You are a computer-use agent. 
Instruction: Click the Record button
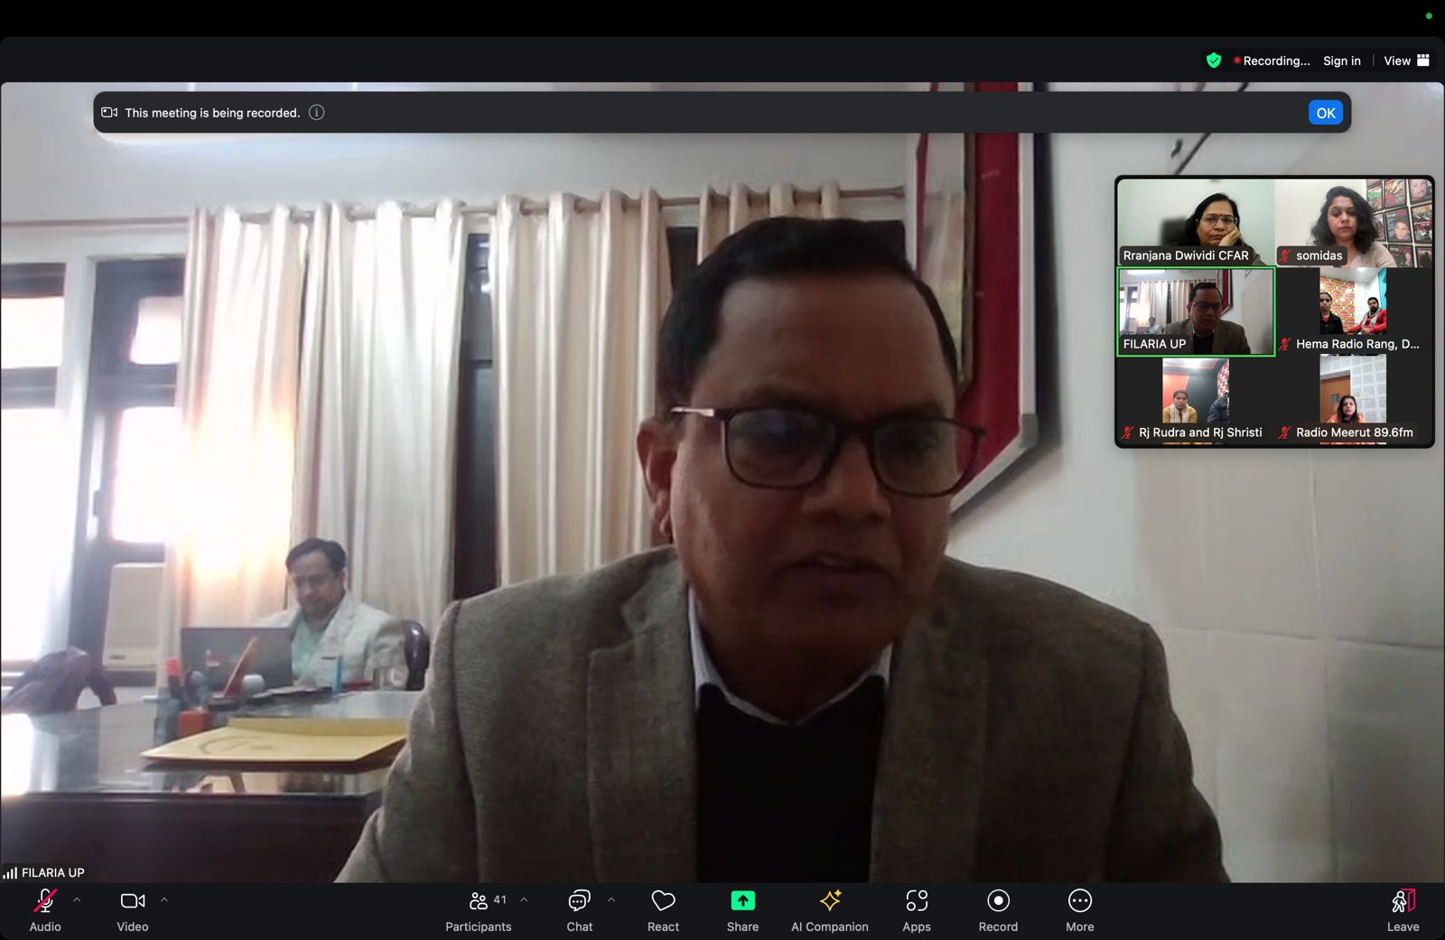998,909
